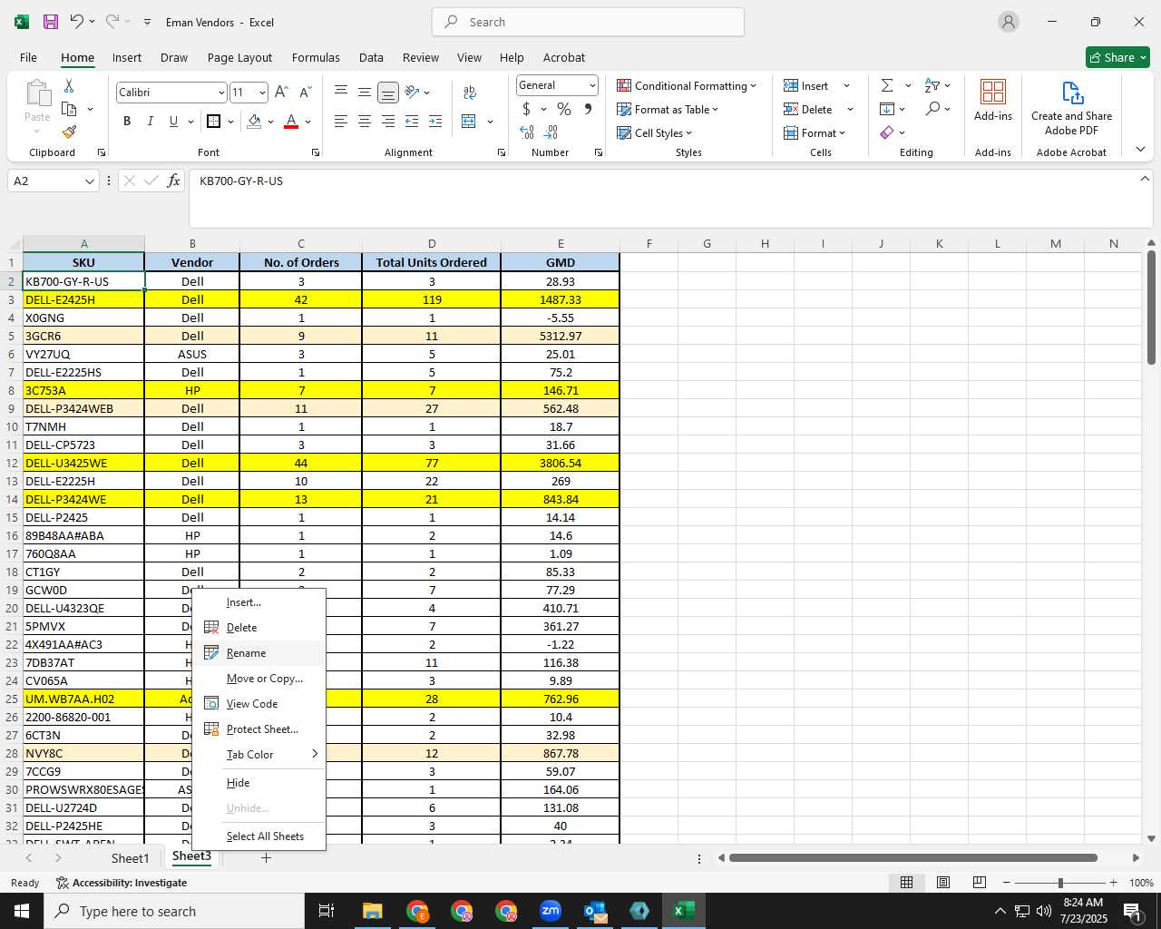Switch to Page Break Preview in status bar

click(980, 882)
